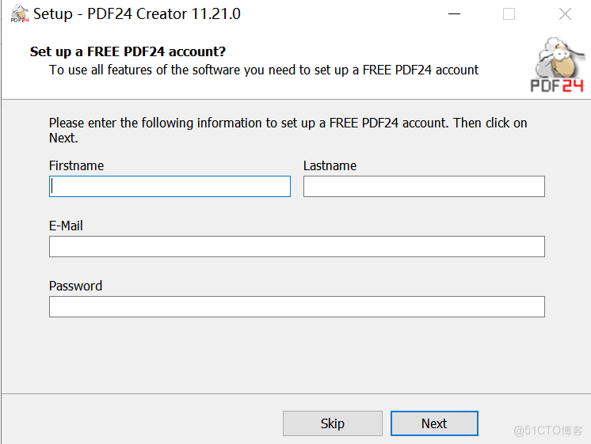Proceed with the Next button
Screen dimensions: 591x444
pos(434,423)
